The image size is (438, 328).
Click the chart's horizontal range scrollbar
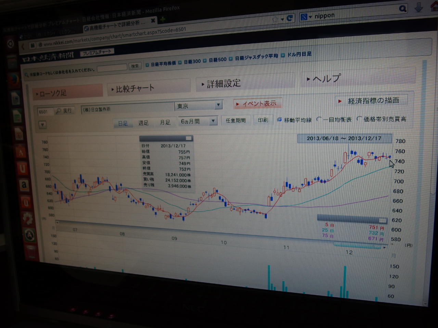pos(357,245)
